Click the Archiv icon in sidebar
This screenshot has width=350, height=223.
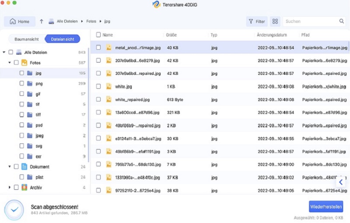[24, 188]
